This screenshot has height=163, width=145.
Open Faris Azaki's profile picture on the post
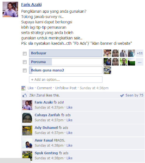(10, 9)
